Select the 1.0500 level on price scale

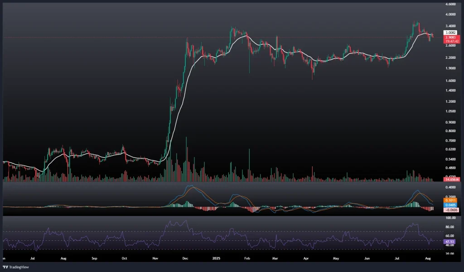451,111
